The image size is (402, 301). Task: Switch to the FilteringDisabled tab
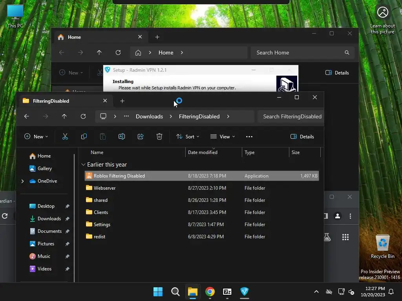pos(66,101)
